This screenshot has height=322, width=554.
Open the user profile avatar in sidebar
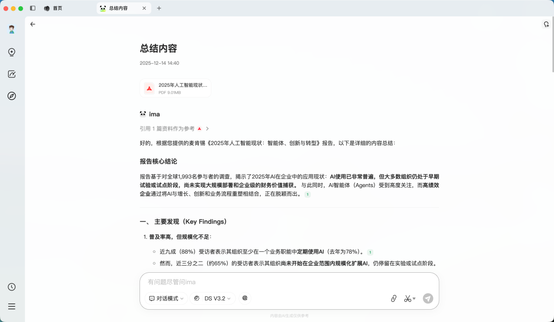coord(11,29)
